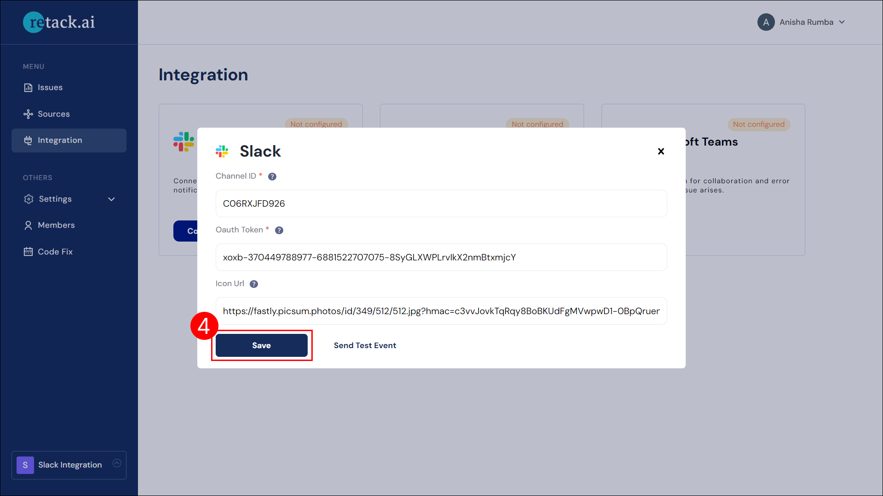Click the OAuth Token help icon

278,230
